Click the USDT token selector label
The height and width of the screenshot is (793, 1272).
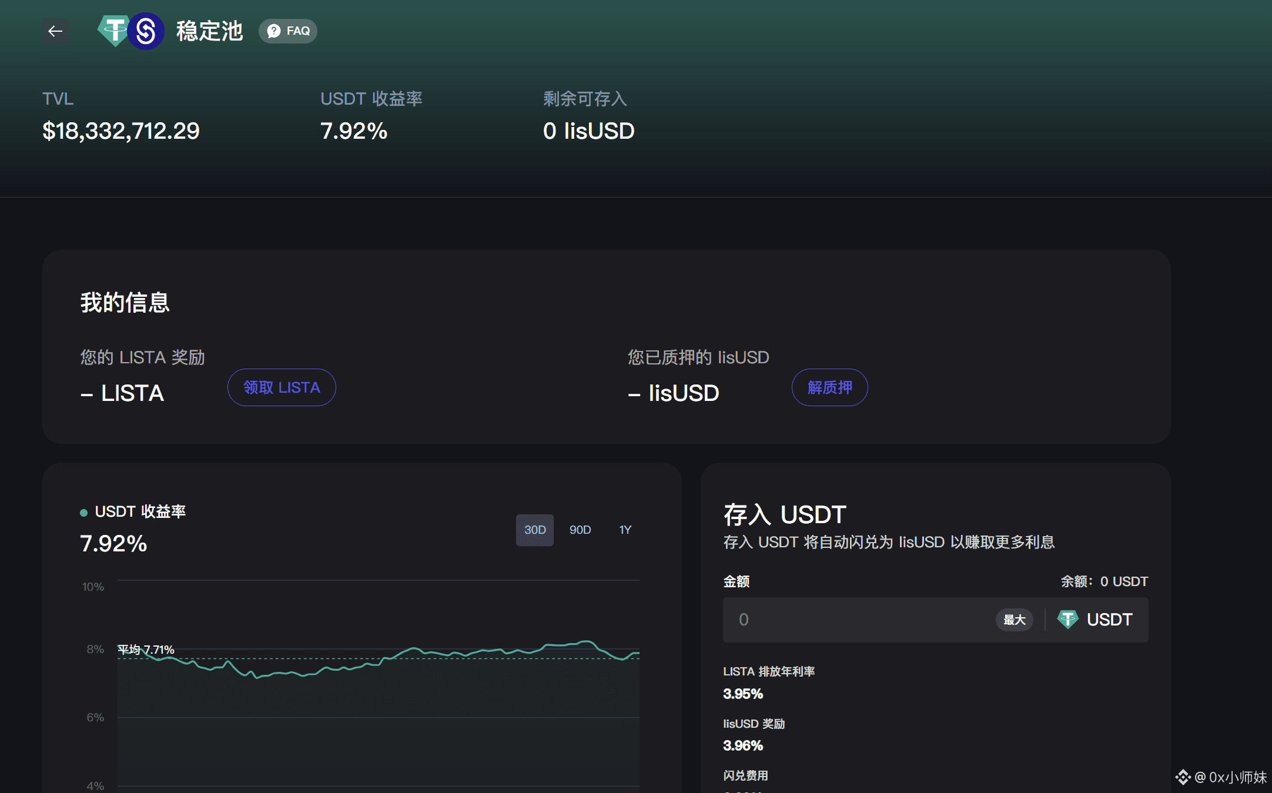(1109, 620)
